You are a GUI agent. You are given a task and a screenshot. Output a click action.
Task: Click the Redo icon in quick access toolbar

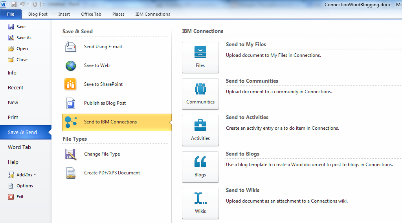point(35,4)
